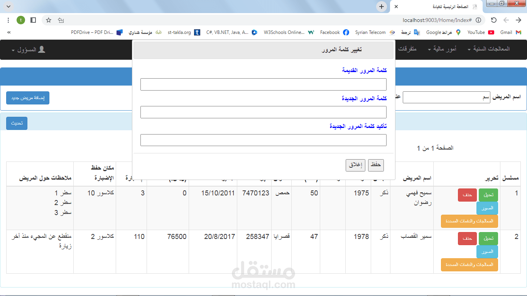Open the W3Schools Online bookmark
The height and width of the screenshot is (296, 527).
[x=289, y=32]
